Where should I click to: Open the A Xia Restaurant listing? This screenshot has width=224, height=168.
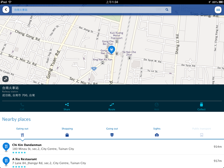(x=112, y=161)
